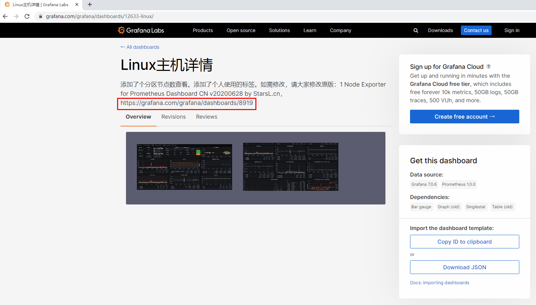Click the Bar gauge dependency tag
The image size is (536, 305).
(421, 207)
